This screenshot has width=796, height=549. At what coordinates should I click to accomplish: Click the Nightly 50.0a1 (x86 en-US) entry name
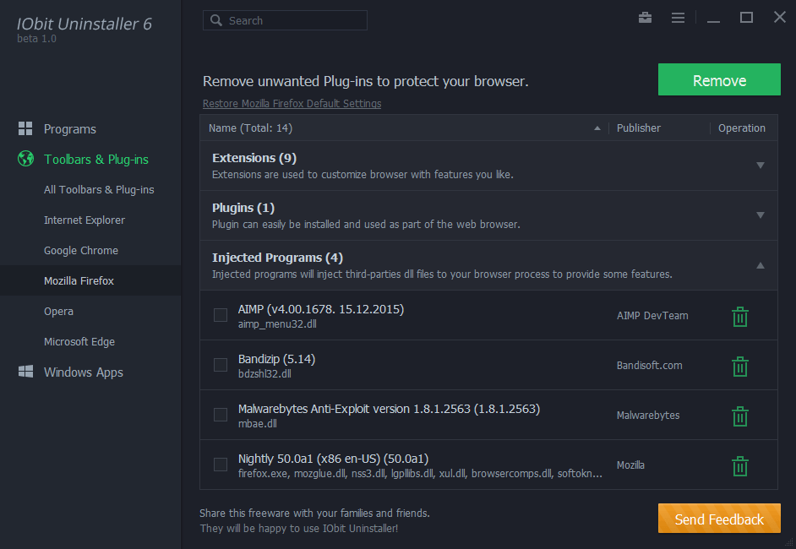[x=333, y=459]
